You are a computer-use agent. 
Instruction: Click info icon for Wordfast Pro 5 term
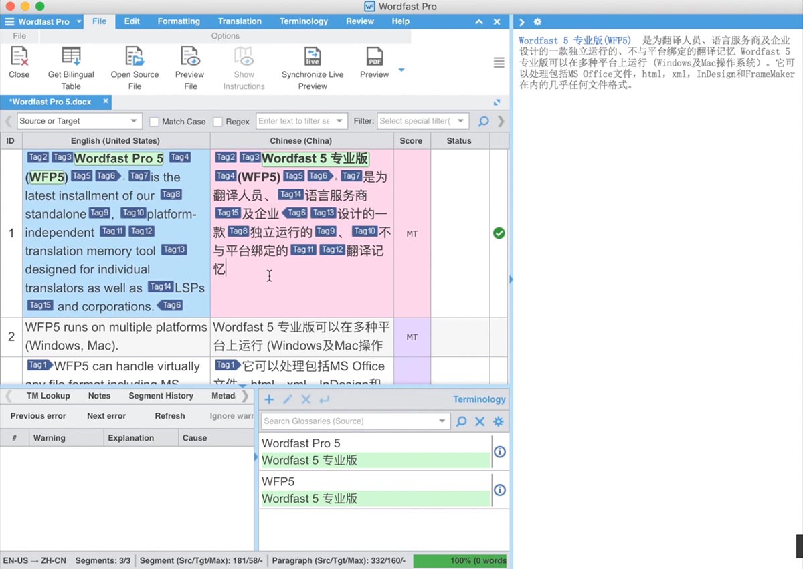499,452
